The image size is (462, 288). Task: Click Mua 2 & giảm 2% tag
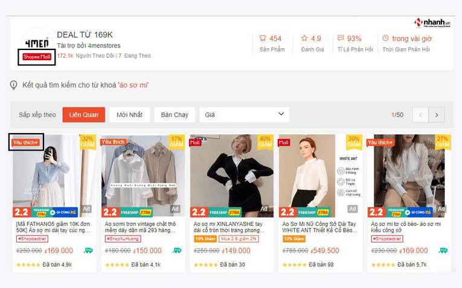point(239,239)
